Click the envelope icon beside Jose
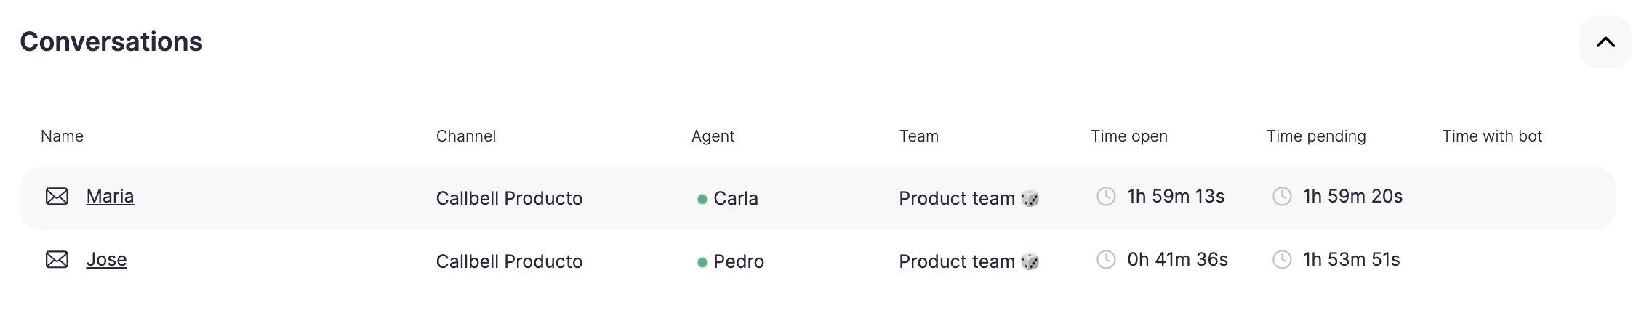The width and height of the screenshot is (1652, 318). (x=57, y=259)
